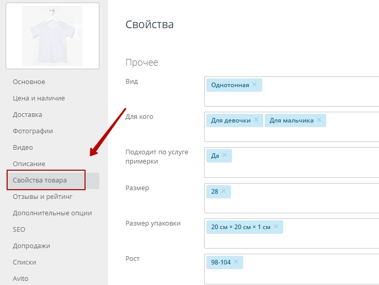The width and height of the screenshot is (379, 285).
Task: Switch to Фотографии section
Action: click(x=33, y=131)
